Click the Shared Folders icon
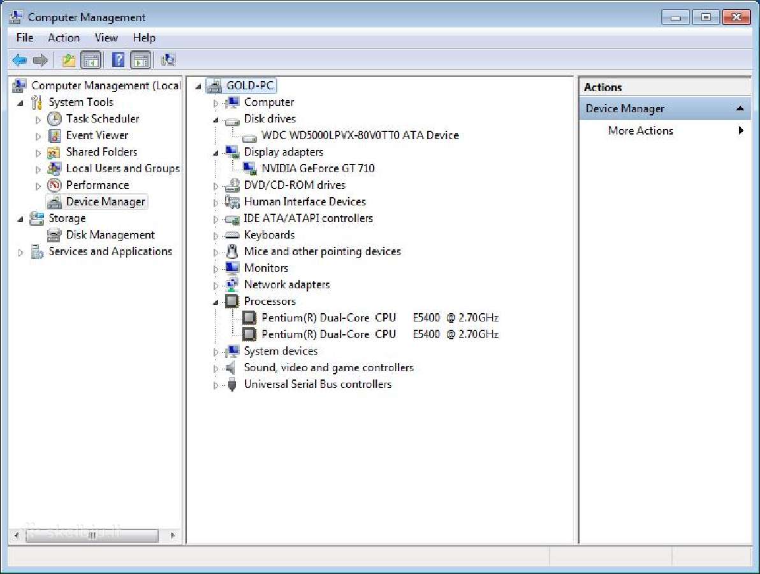The image size is (760, 574). coord(54,152)
